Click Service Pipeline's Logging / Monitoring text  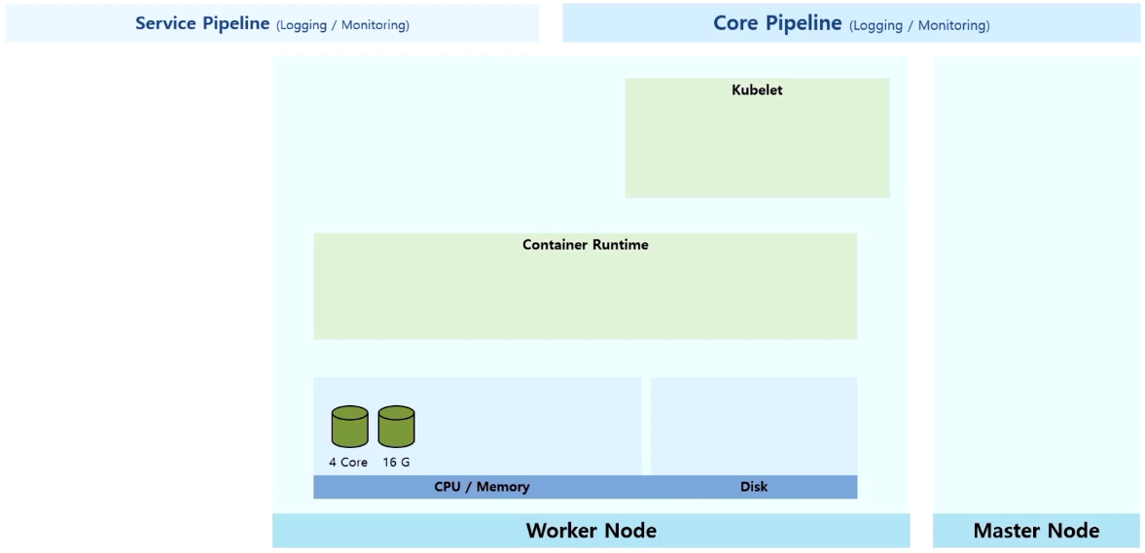[342, 25]
